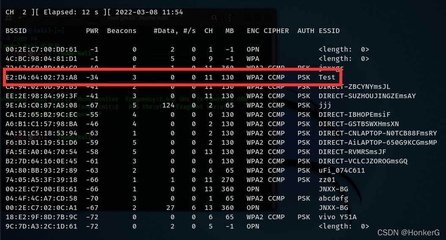Select BSSID E2:D4:64:02:73:A8
The width and height of the screenshot is (446, 240).
41,77
